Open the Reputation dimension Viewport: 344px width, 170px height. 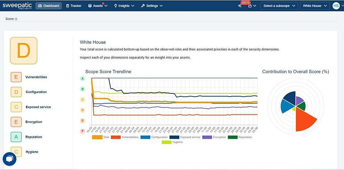tap(34, 137)
